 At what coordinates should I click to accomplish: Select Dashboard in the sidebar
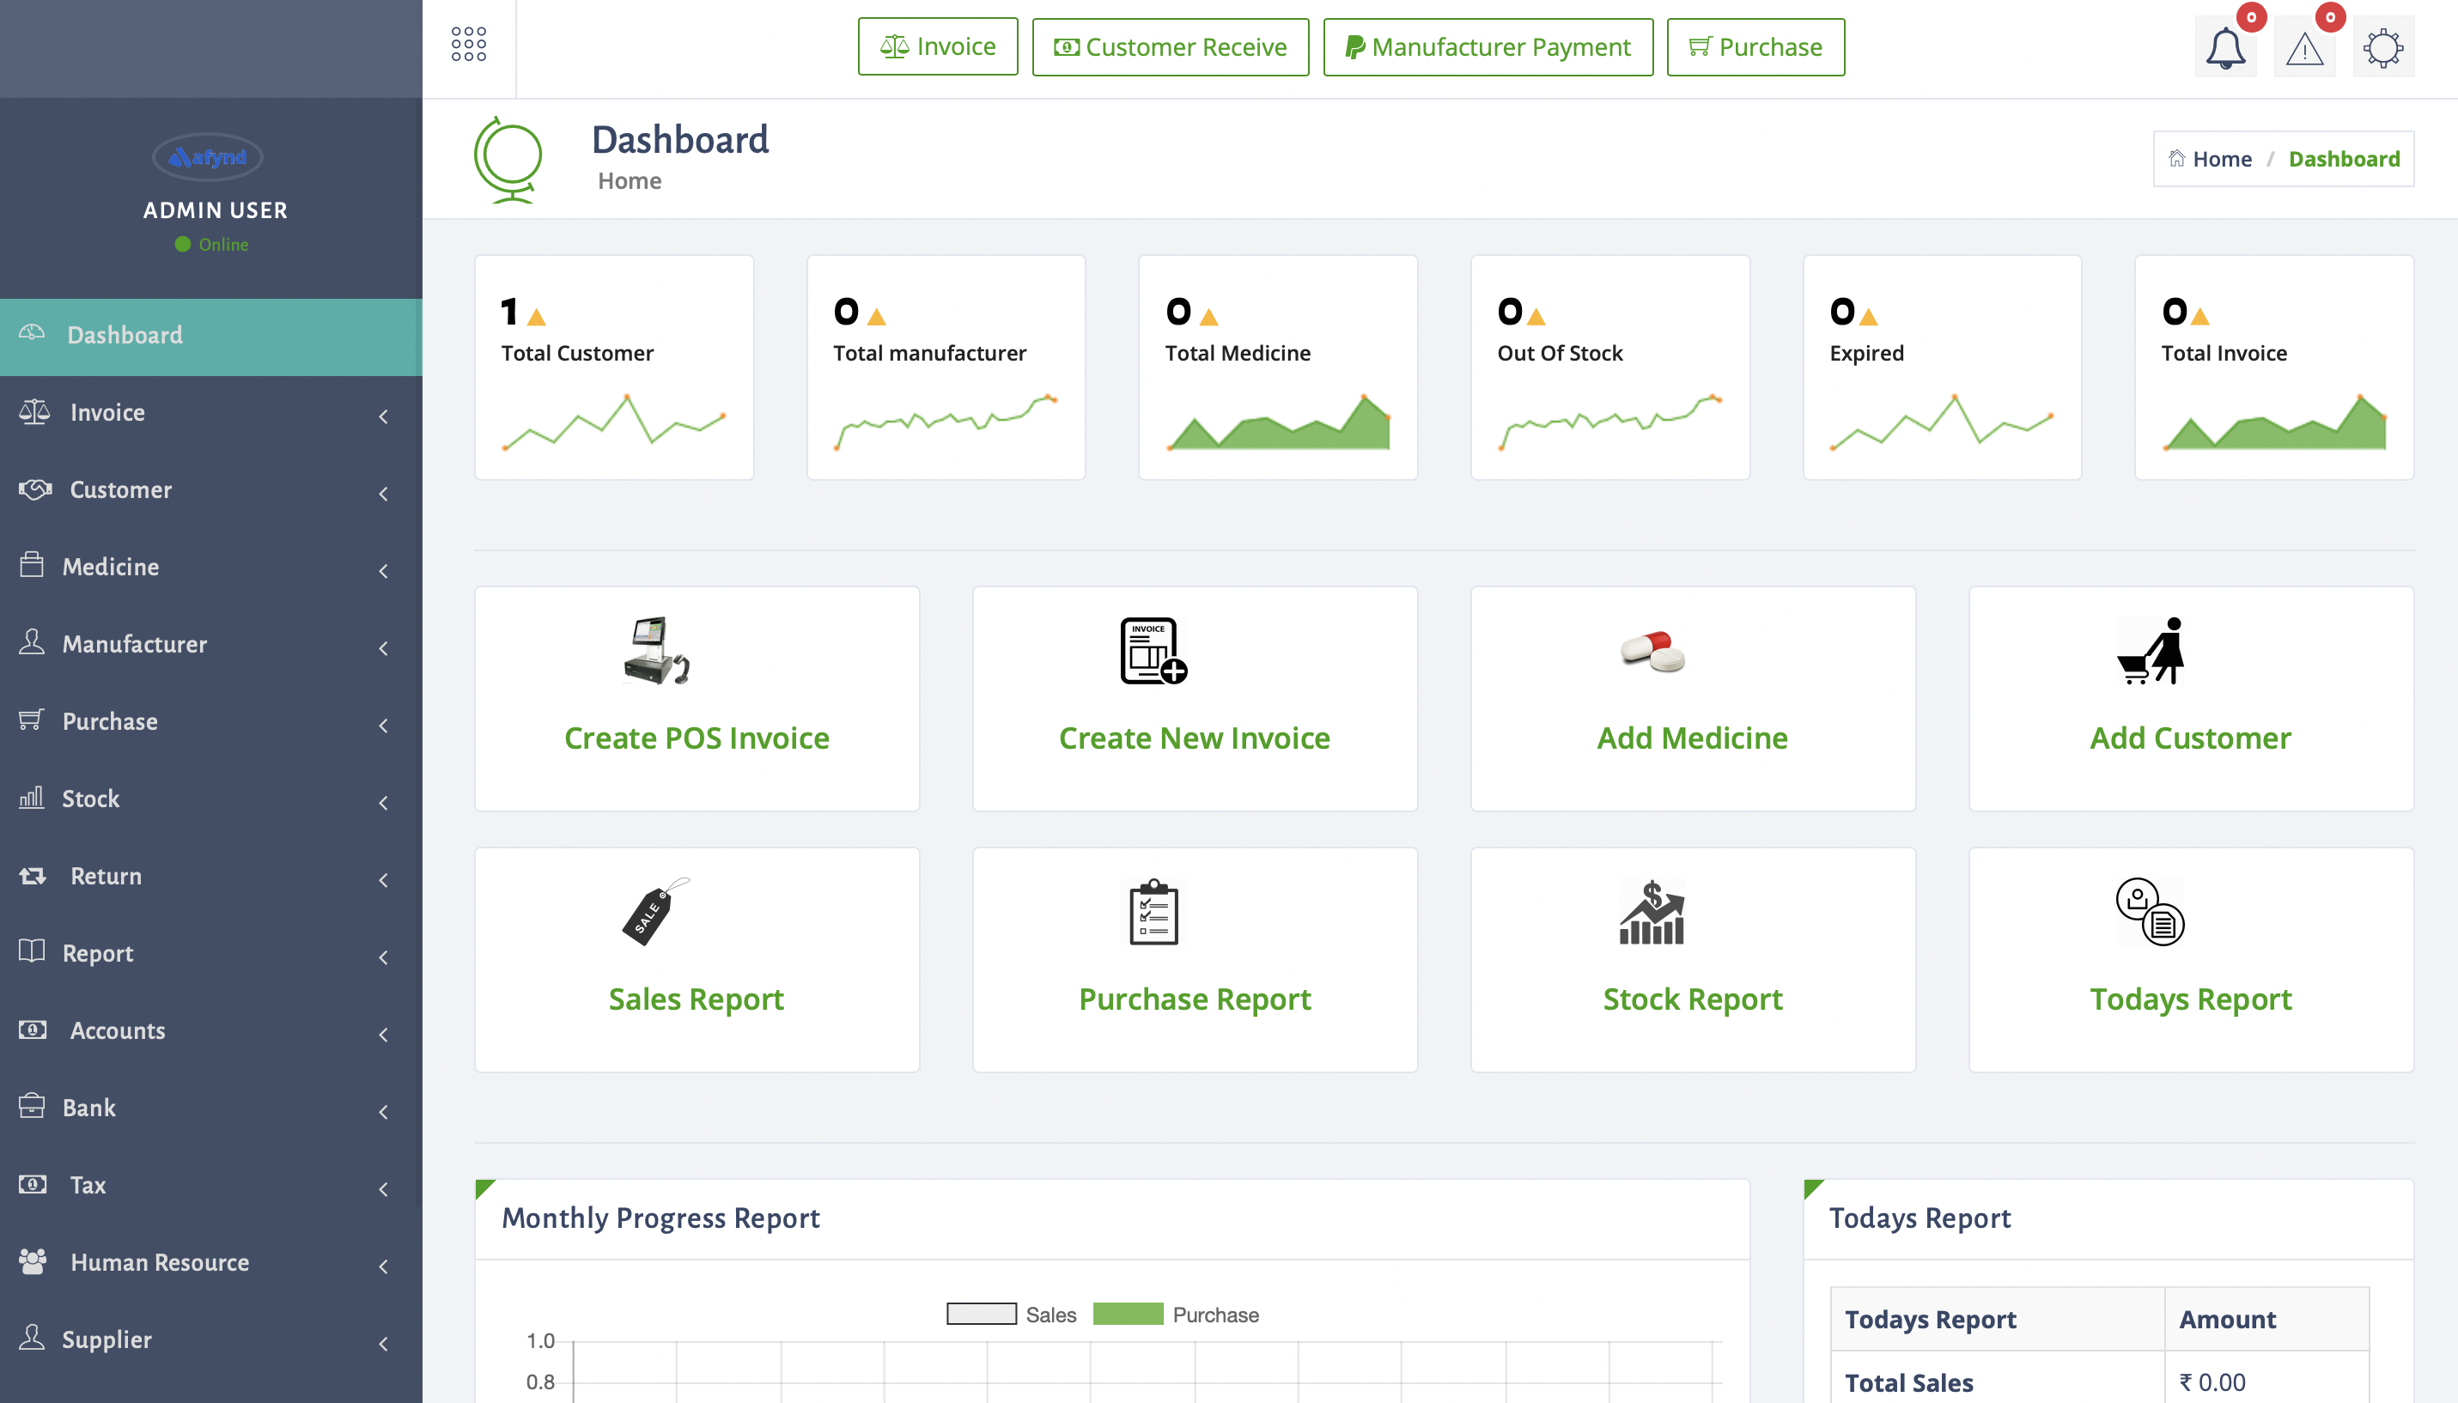[125, 336]
